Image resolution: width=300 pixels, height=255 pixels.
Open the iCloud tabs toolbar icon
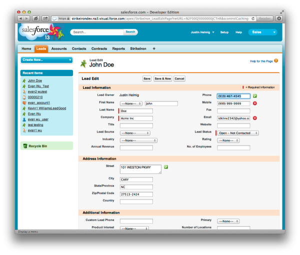point(36,18)
